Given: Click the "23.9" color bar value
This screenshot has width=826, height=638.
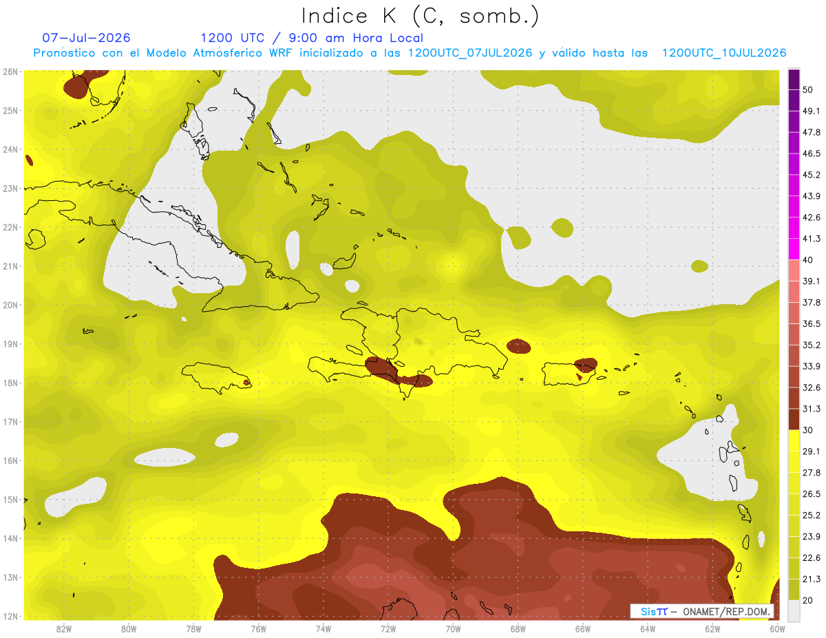Looking at the screenshot, I should tap(812, 536).
